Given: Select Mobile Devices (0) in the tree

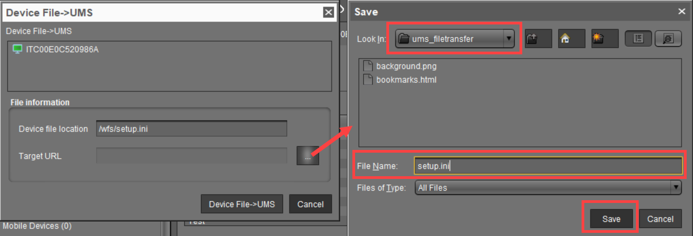Looking at the screenshot, I should click(x=37, y=226).
